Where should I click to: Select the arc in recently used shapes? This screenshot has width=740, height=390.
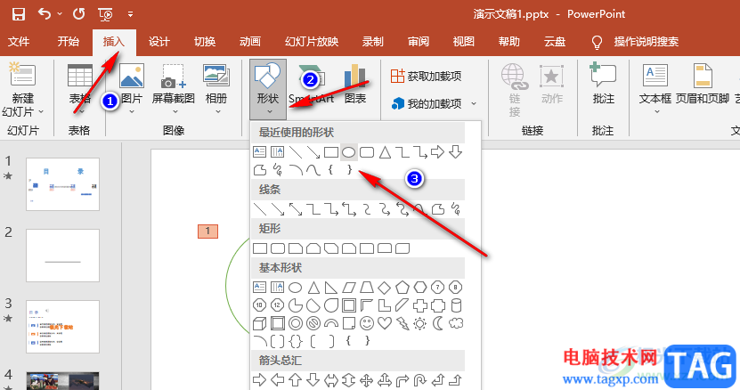pyautogui.click(x=296, y=169)
